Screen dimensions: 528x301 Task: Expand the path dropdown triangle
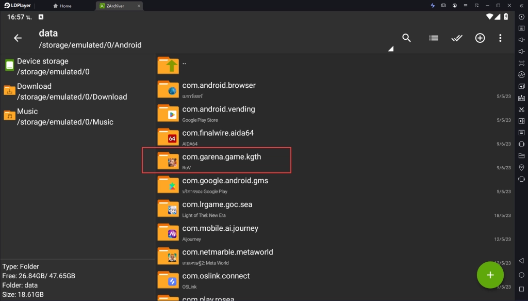391,49
